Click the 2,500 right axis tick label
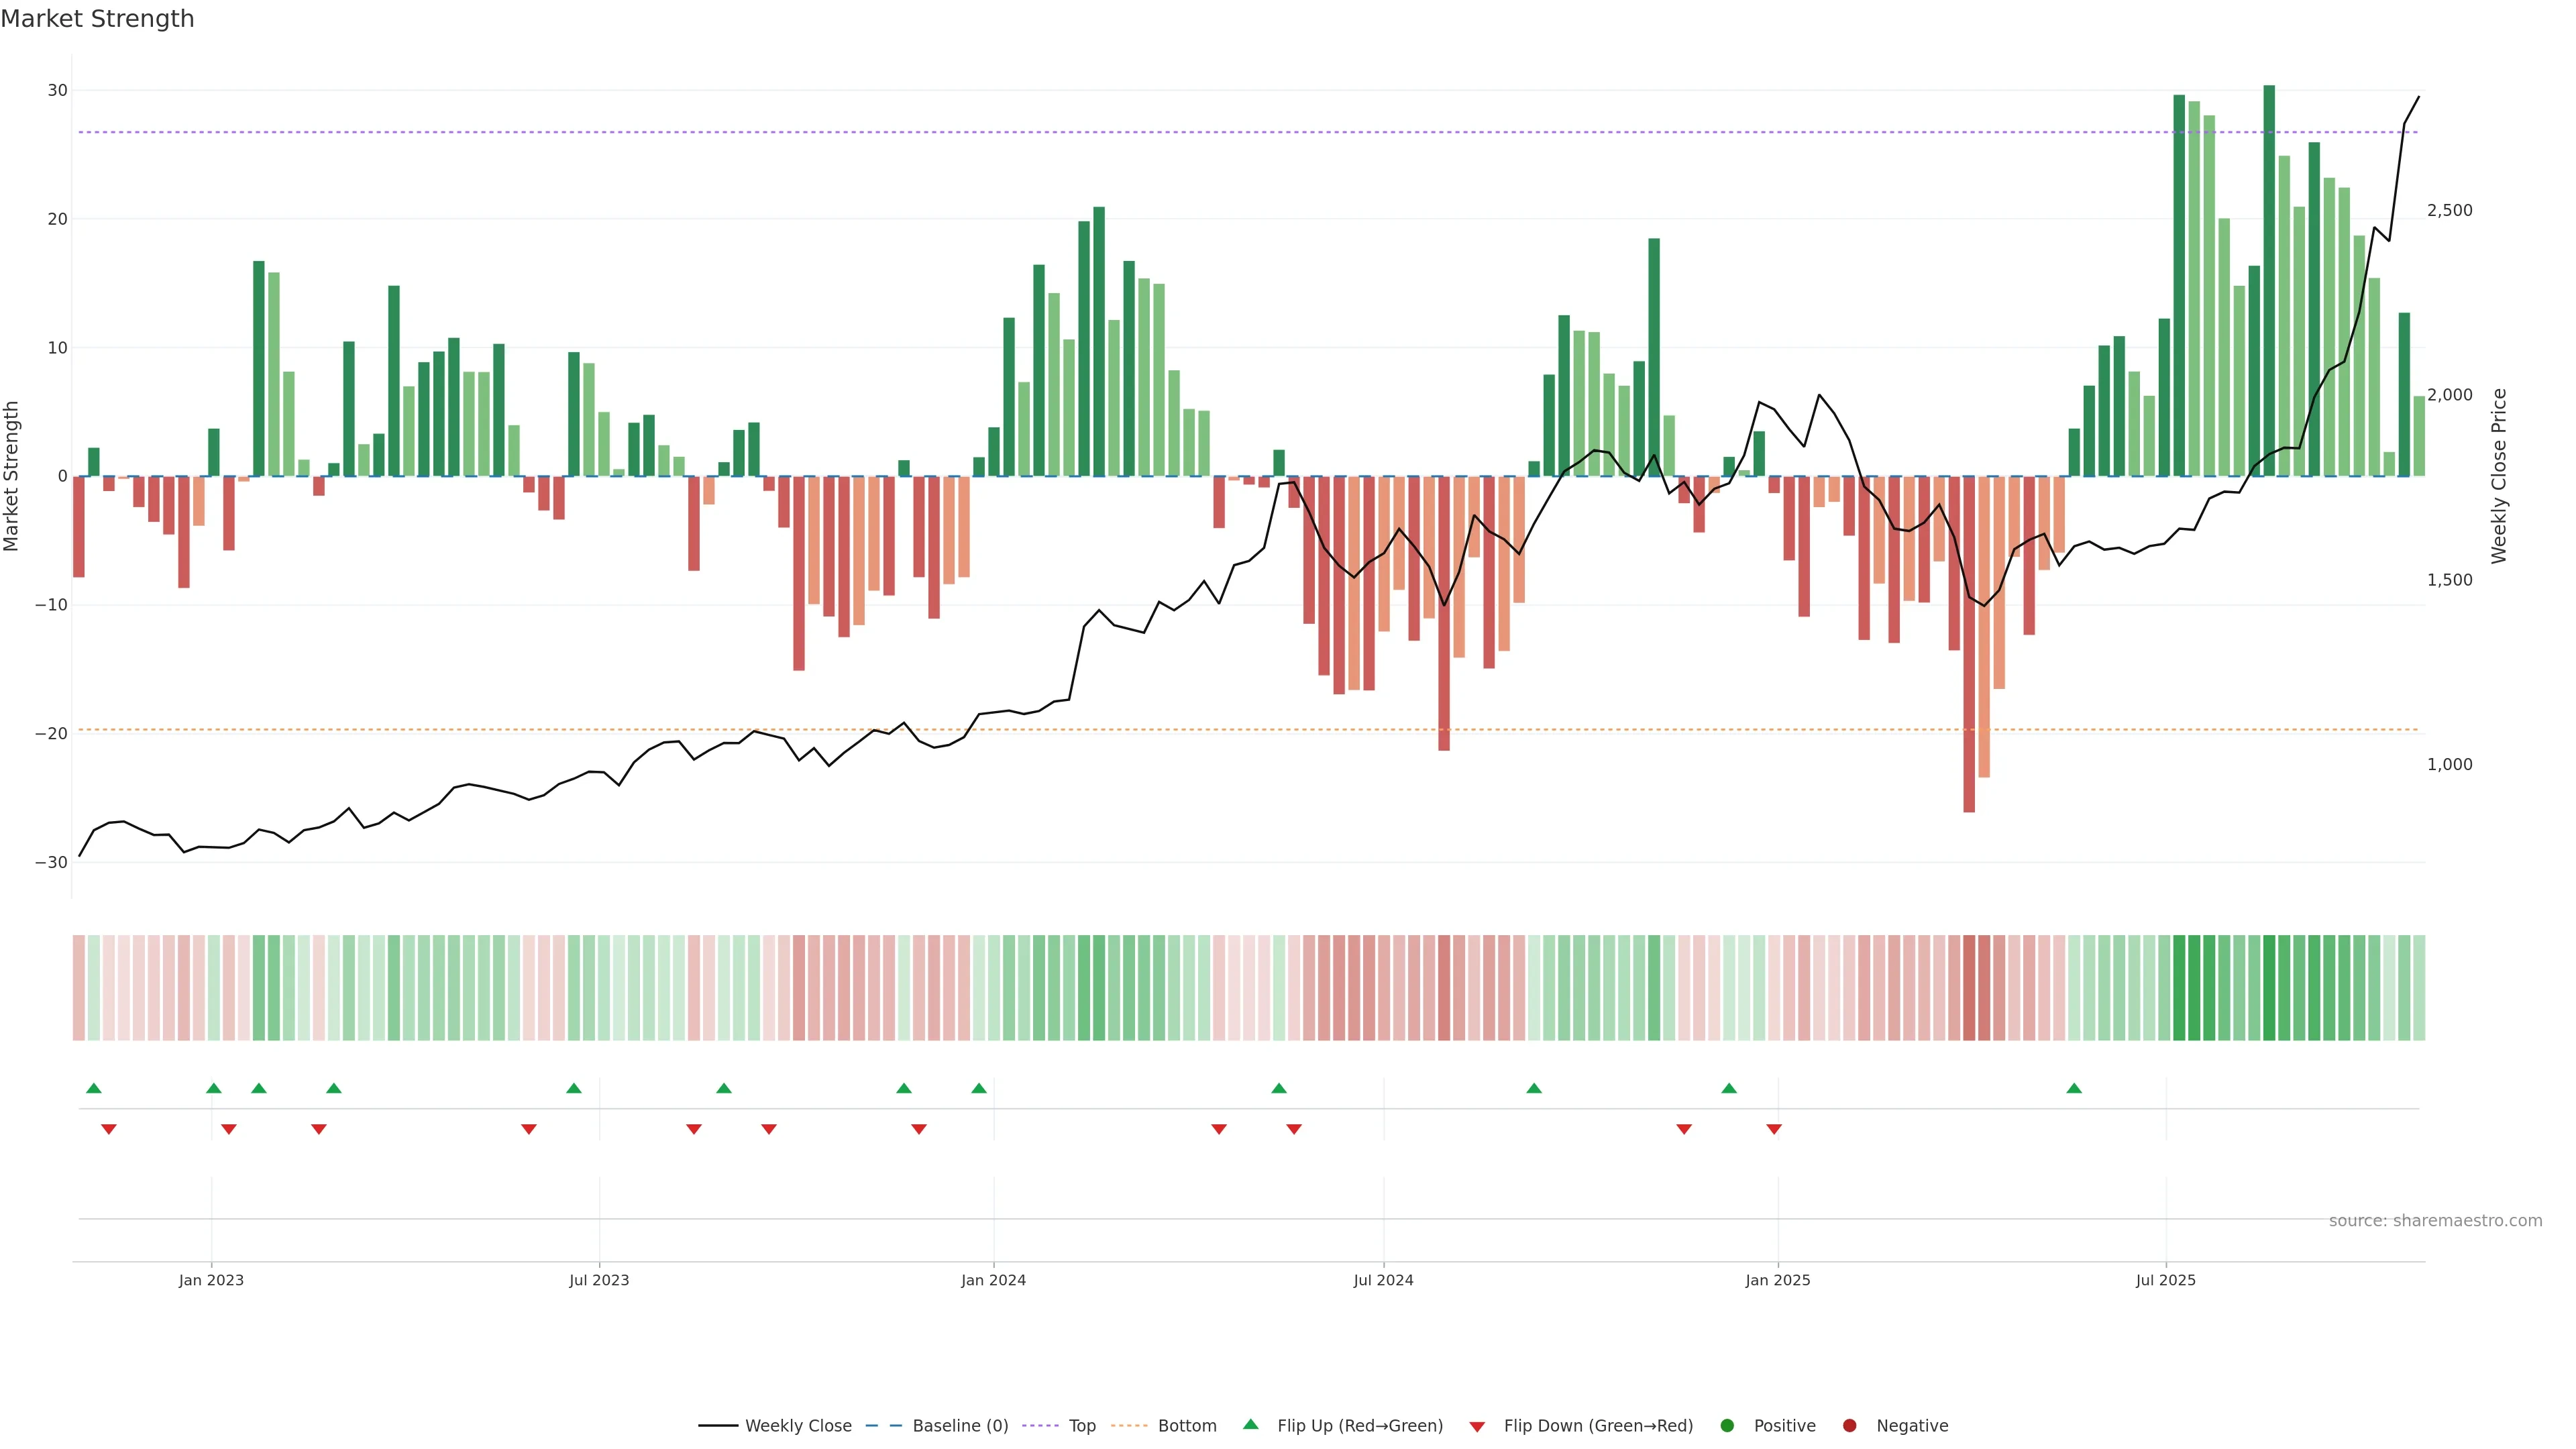This screenshot has height=1449, width=2576. coord(2449,210)
